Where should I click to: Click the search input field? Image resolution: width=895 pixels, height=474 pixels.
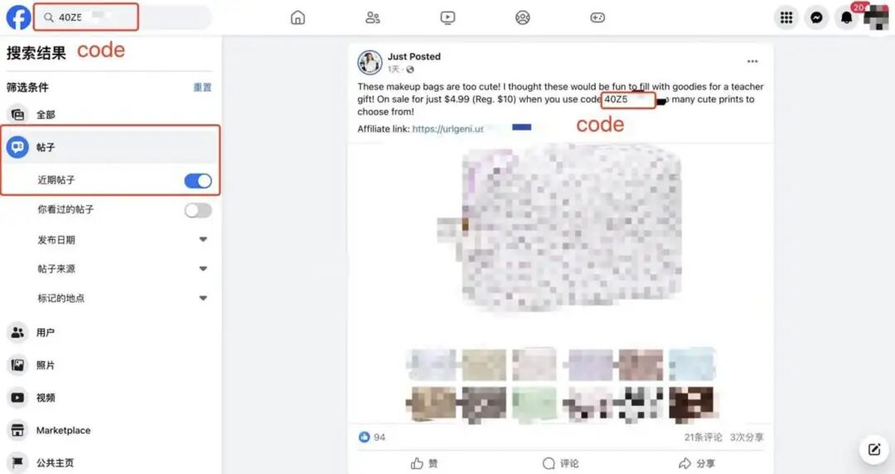(x=123, y=17)
